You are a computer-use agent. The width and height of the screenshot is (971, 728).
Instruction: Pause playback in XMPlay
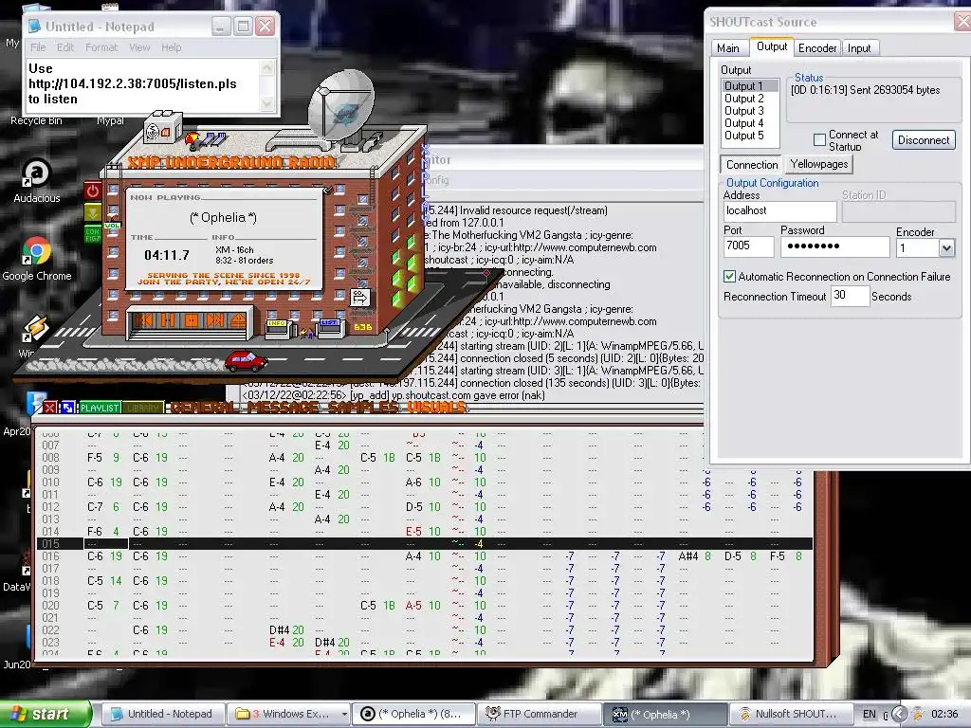(168, 320)
